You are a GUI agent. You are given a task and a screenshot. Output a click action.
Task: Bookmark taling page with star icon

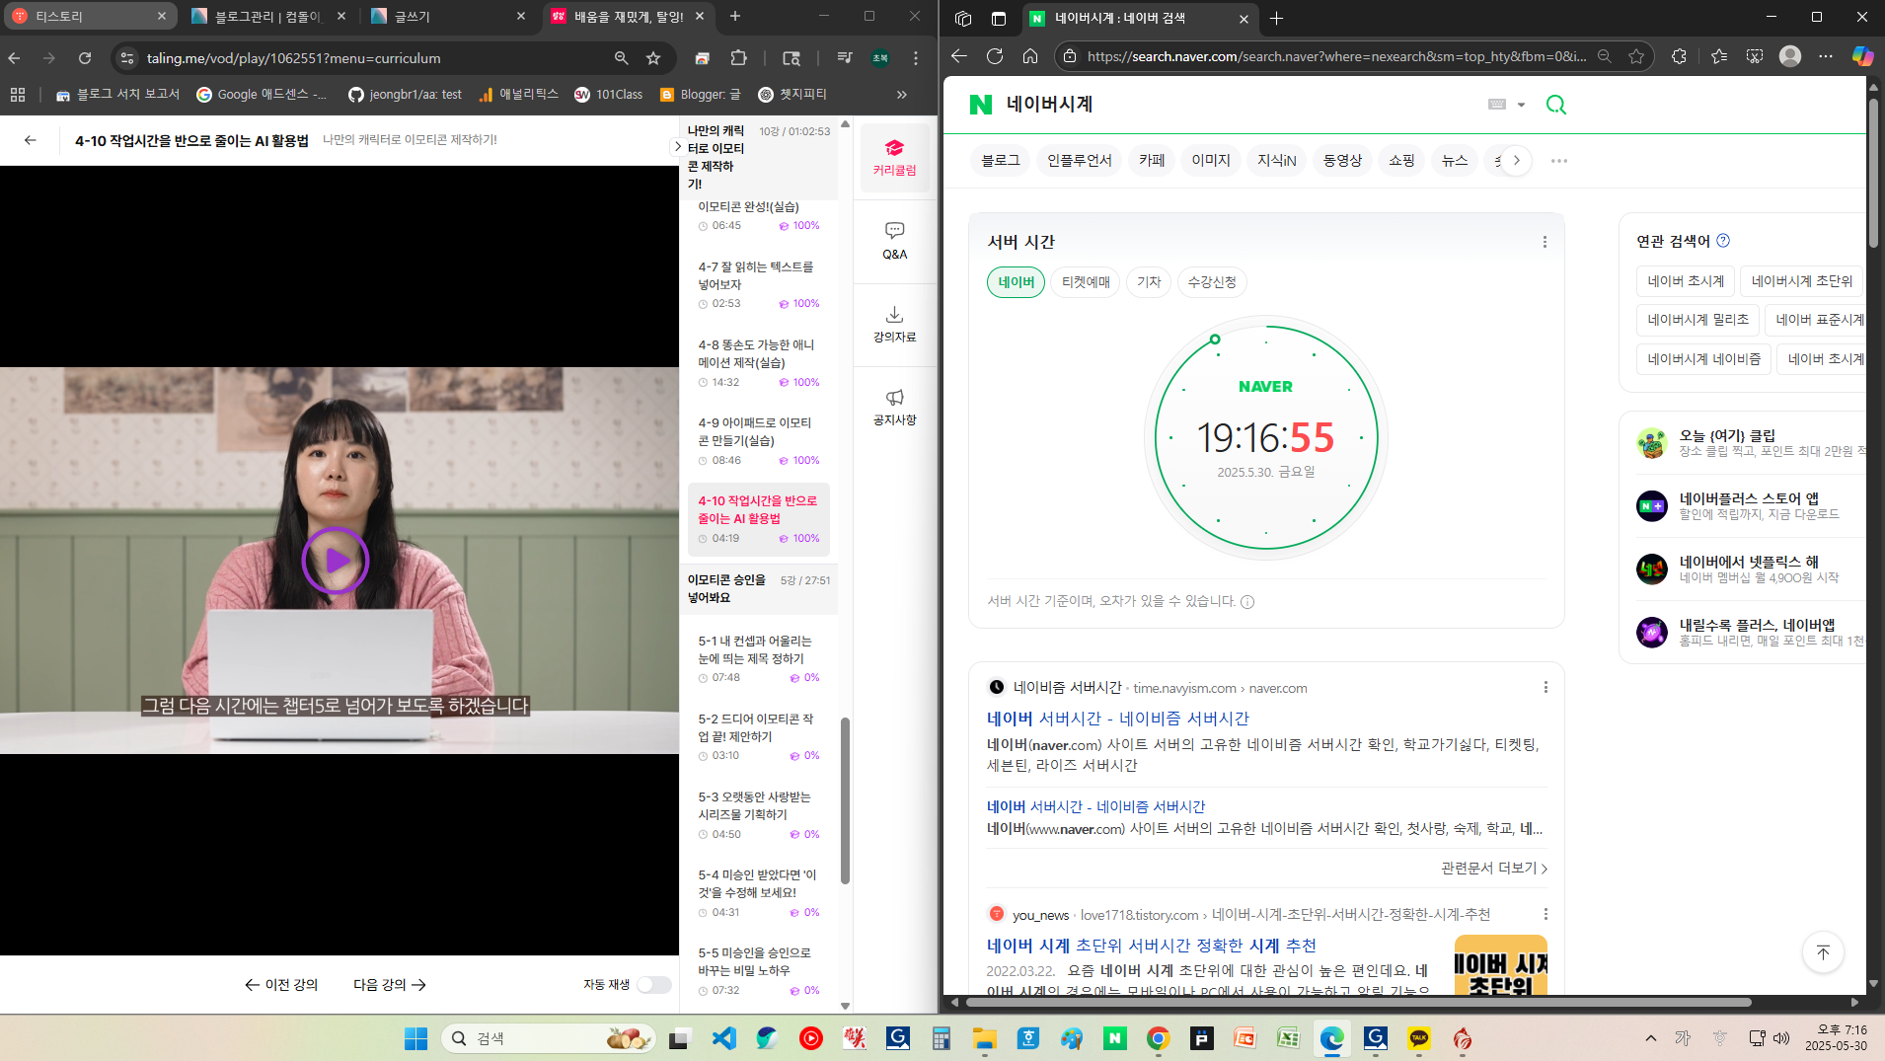point(653,58)
